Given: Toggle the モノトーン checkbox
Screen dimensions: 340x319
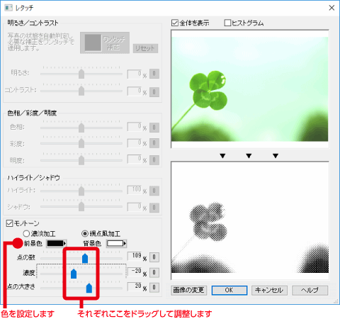Looking at the screenshot, I should click(9, 223).
